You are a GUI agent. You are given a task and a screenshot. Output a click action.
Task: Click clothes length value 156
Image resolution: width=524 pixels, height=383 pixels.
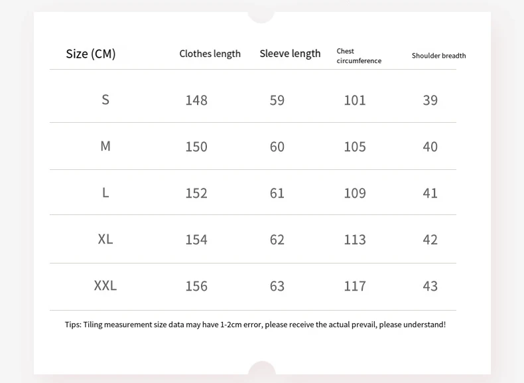(x=196, y=286)
